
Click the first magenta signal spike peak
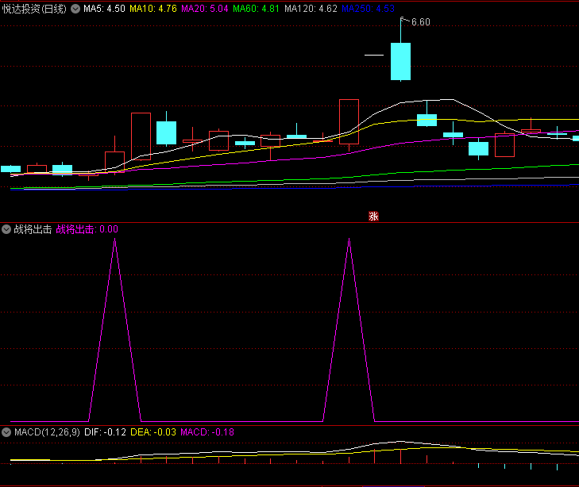115,240
